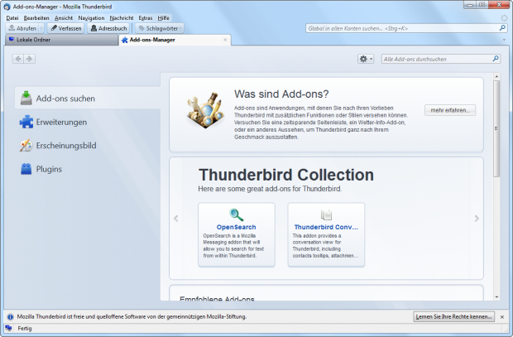513x337 pixels.
Task: Open the Thunderbird Conv... add-on link
Action: tap(326, 227)
